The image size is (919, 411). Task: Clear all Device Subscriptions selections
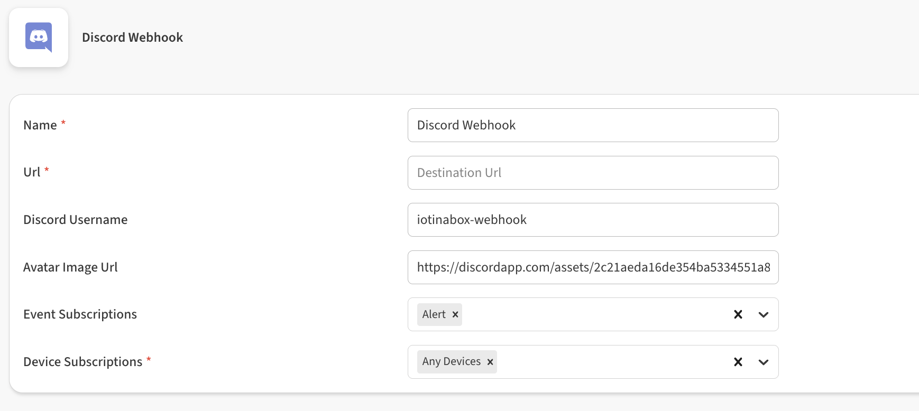pos(738,362)
